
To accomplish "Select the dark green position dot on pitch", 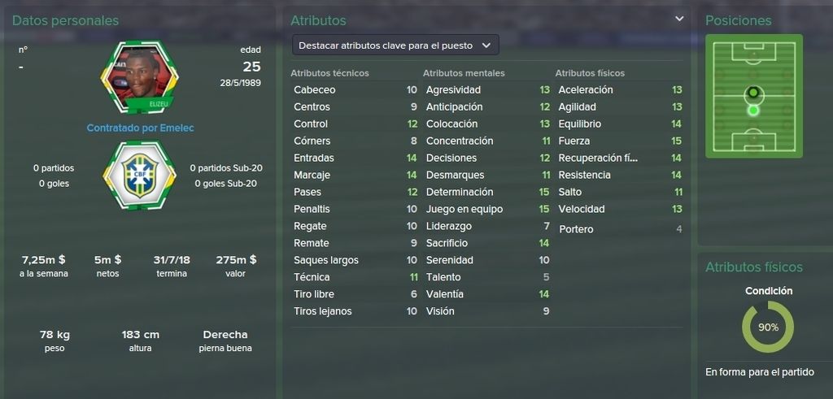I will coord(752,93).
